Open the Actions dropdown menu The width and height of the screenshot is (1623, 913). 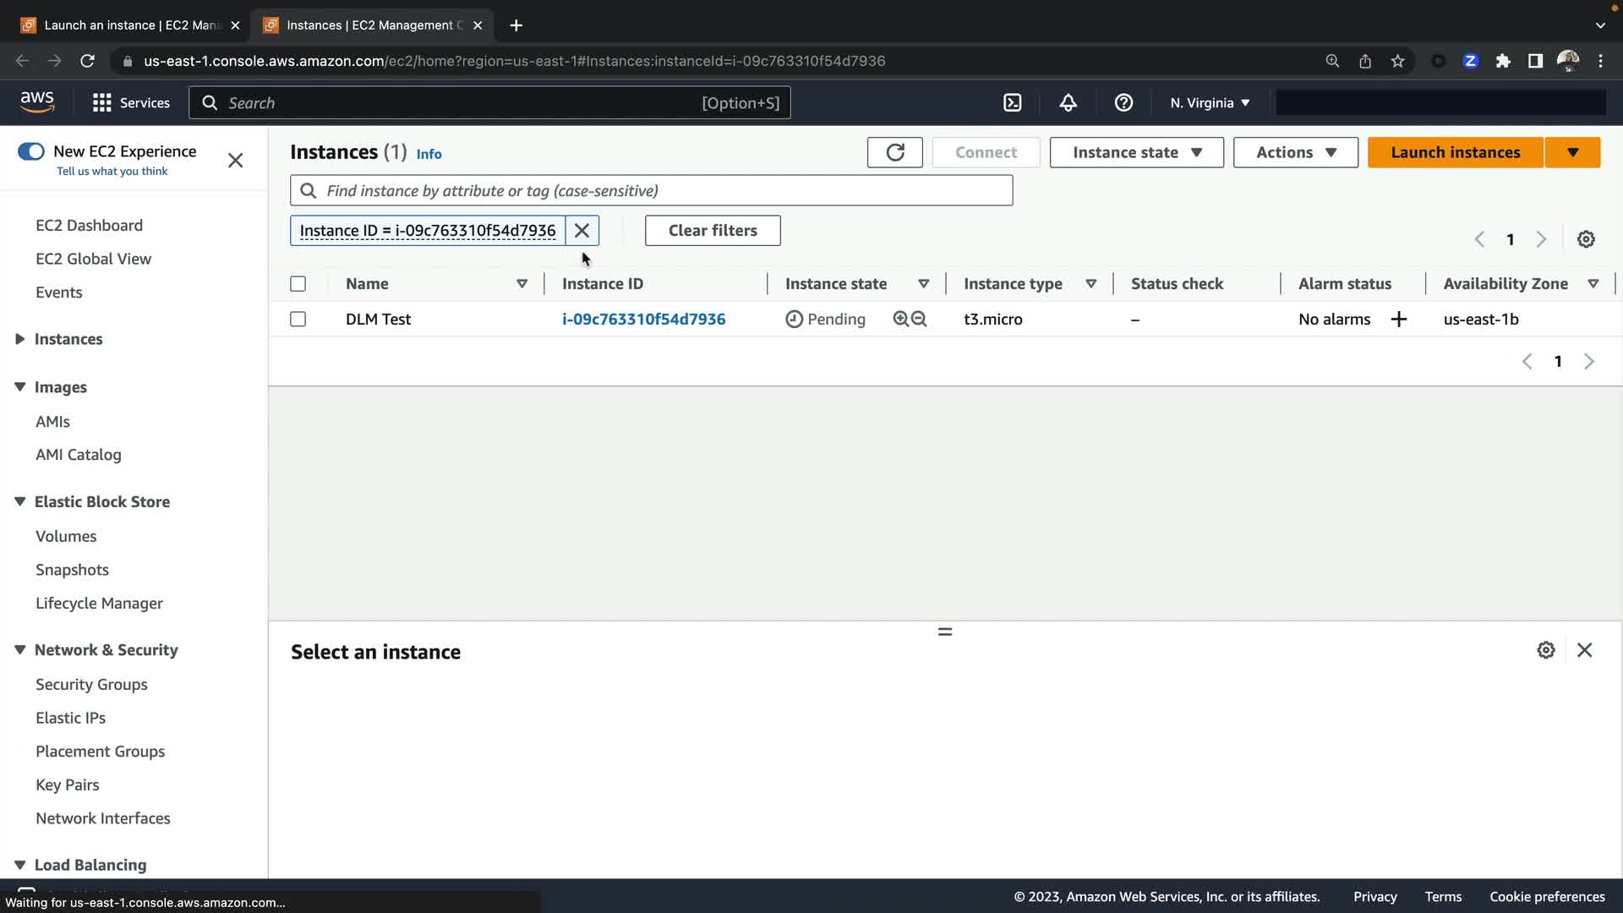click(1295, 152)
